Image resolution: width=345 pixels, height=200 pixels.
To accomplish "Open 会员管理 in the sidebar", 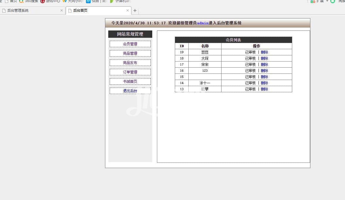I will (130, 44).
